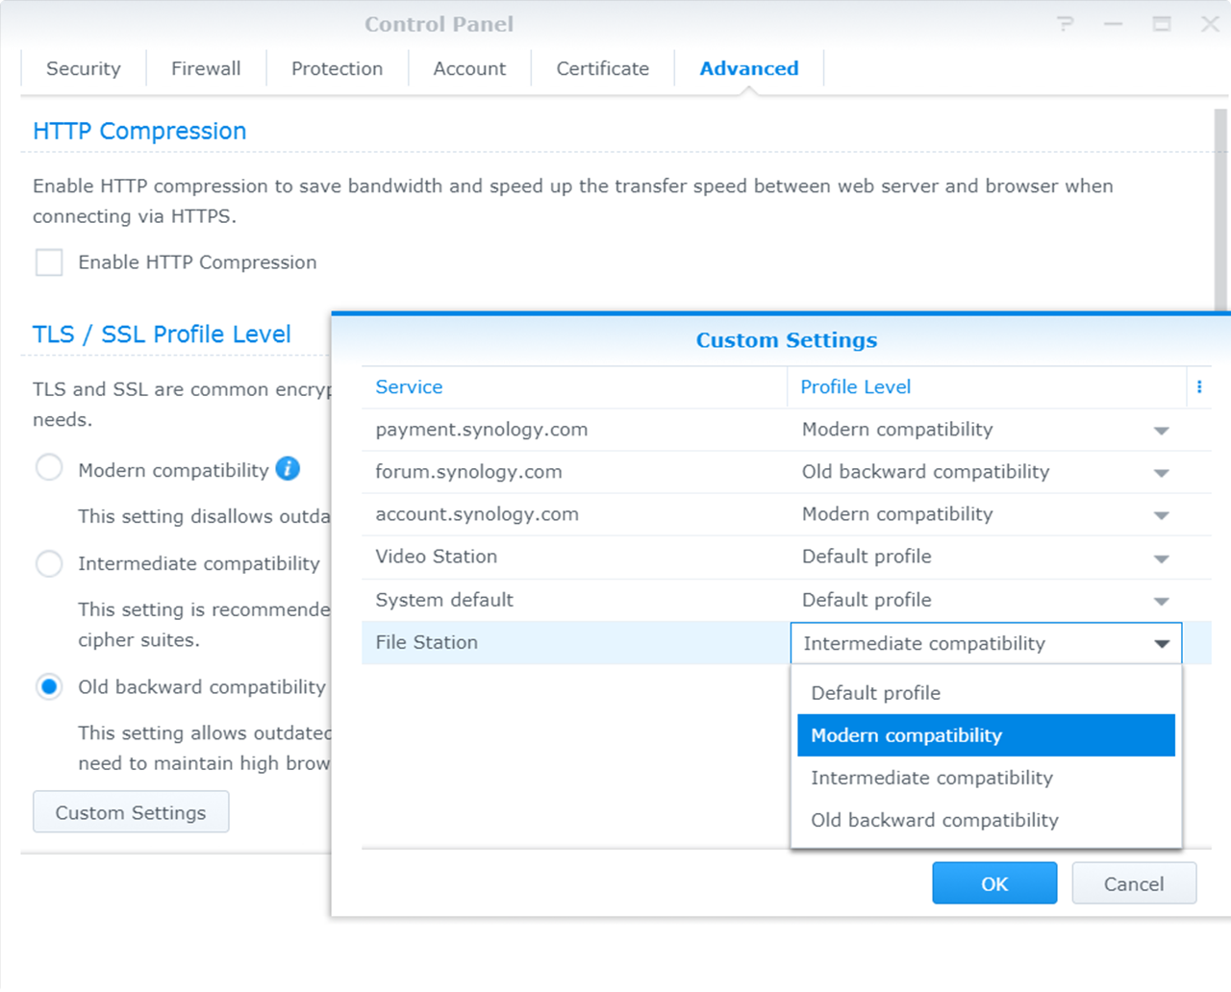This screenshot has height=992, width=1231.
Task: Open the profile dropdown for payment.synology.com
Action: [x=1161, y=431]
